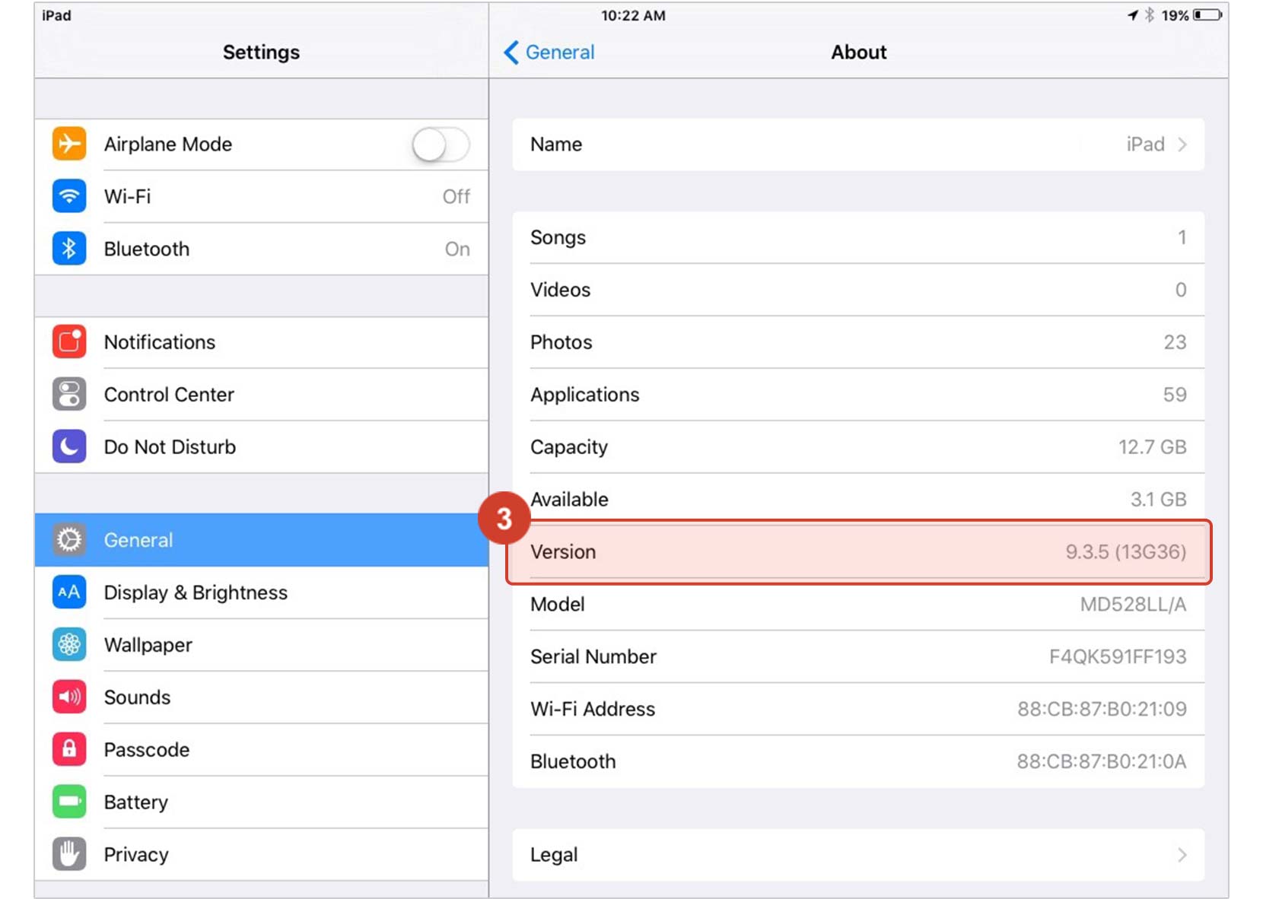This screenshot has height=899, width=1263.
Task: Open Passcode settings
Action: (262, 749)
